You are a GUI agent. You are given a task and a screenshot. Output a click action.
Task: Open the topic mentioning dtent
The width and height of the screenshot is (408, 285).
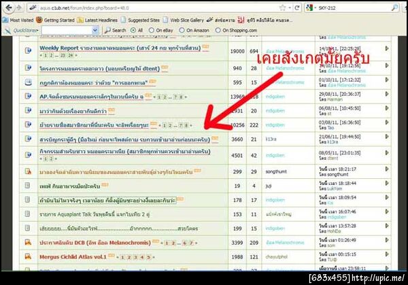(99, 69)
